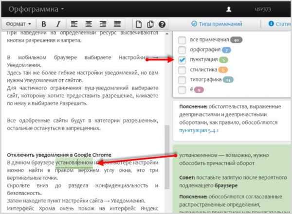The image size is (292, 214).
Task: Click the heading Отключить уведомления в Google Chrome
Action: click(59, 155)
